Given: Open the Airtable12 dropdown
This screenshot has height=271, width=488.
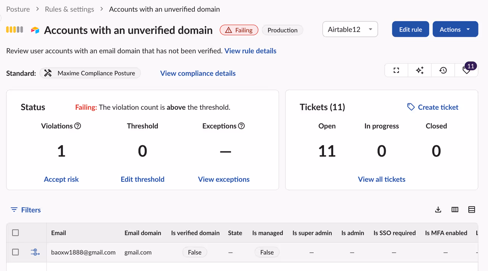Looking at the screenshot, I should 350,29.
